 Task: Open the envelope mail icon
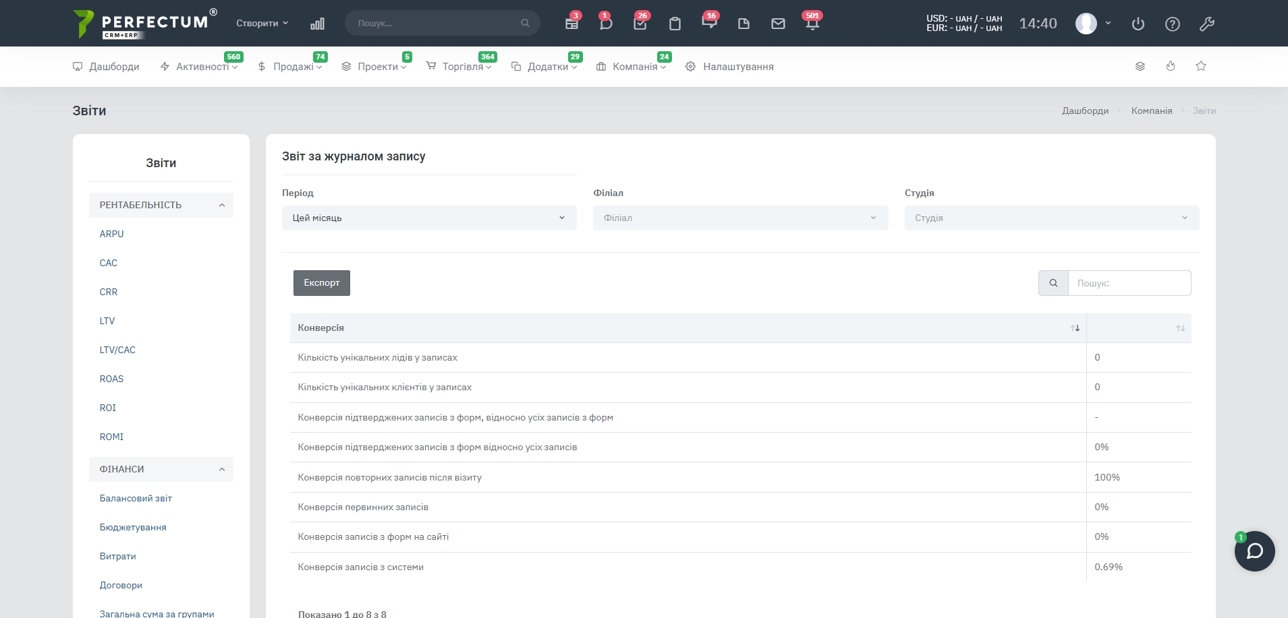click(x=778, y=24)
